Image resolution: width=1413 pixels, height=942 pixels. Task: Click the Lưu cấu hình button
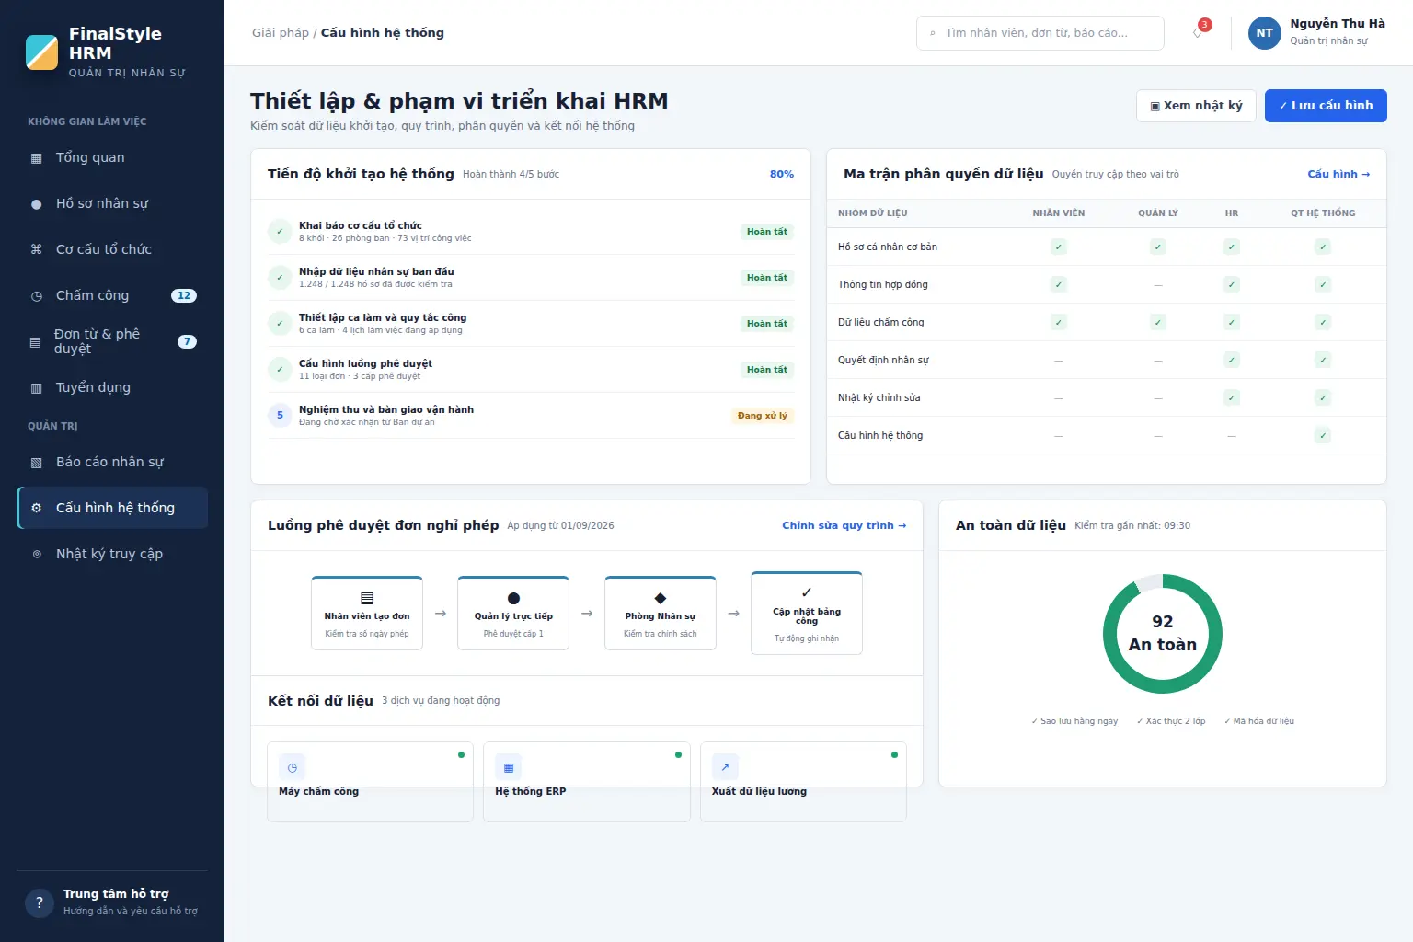pos(1326,106)
